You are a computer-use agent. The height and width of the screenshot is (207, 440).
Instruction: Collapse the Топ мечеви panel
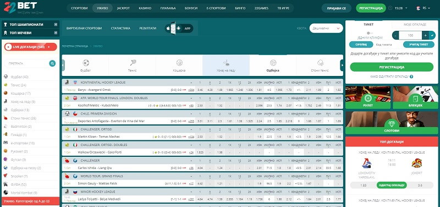pos(56,32)
